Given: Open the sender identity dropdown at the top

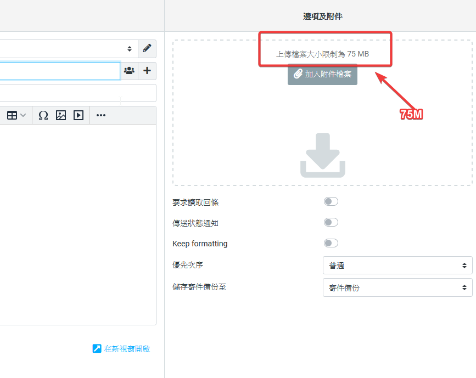Looking at the screenshot, I should [x=66, y=49].
